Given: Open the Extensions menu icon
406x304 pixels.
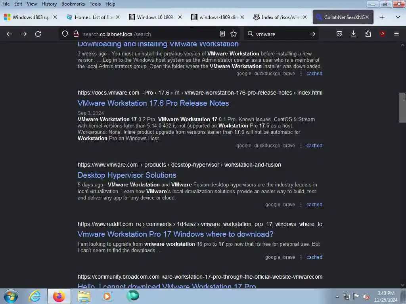Looking at the screenshot, I should click(368, 34).
